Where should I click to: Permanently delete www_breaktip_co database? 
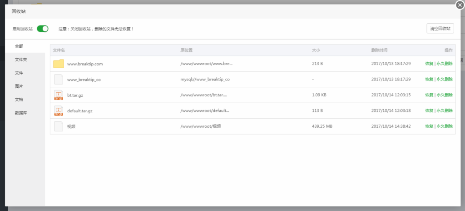[445, 80]
